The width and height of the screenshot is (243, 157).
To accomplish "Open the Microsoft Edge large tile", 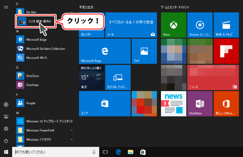I will click(x=105, y=51).
